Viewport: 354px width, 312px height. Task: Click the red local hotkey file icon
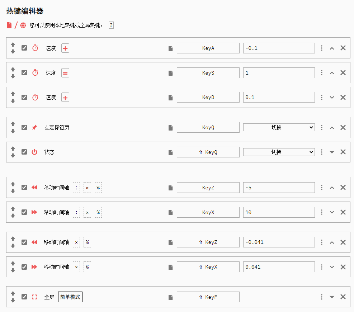pyautogui.click(x=9, y=25)
